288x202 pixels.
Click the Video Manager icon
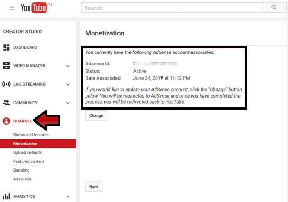pyautogui.click(x=6, y=66)
